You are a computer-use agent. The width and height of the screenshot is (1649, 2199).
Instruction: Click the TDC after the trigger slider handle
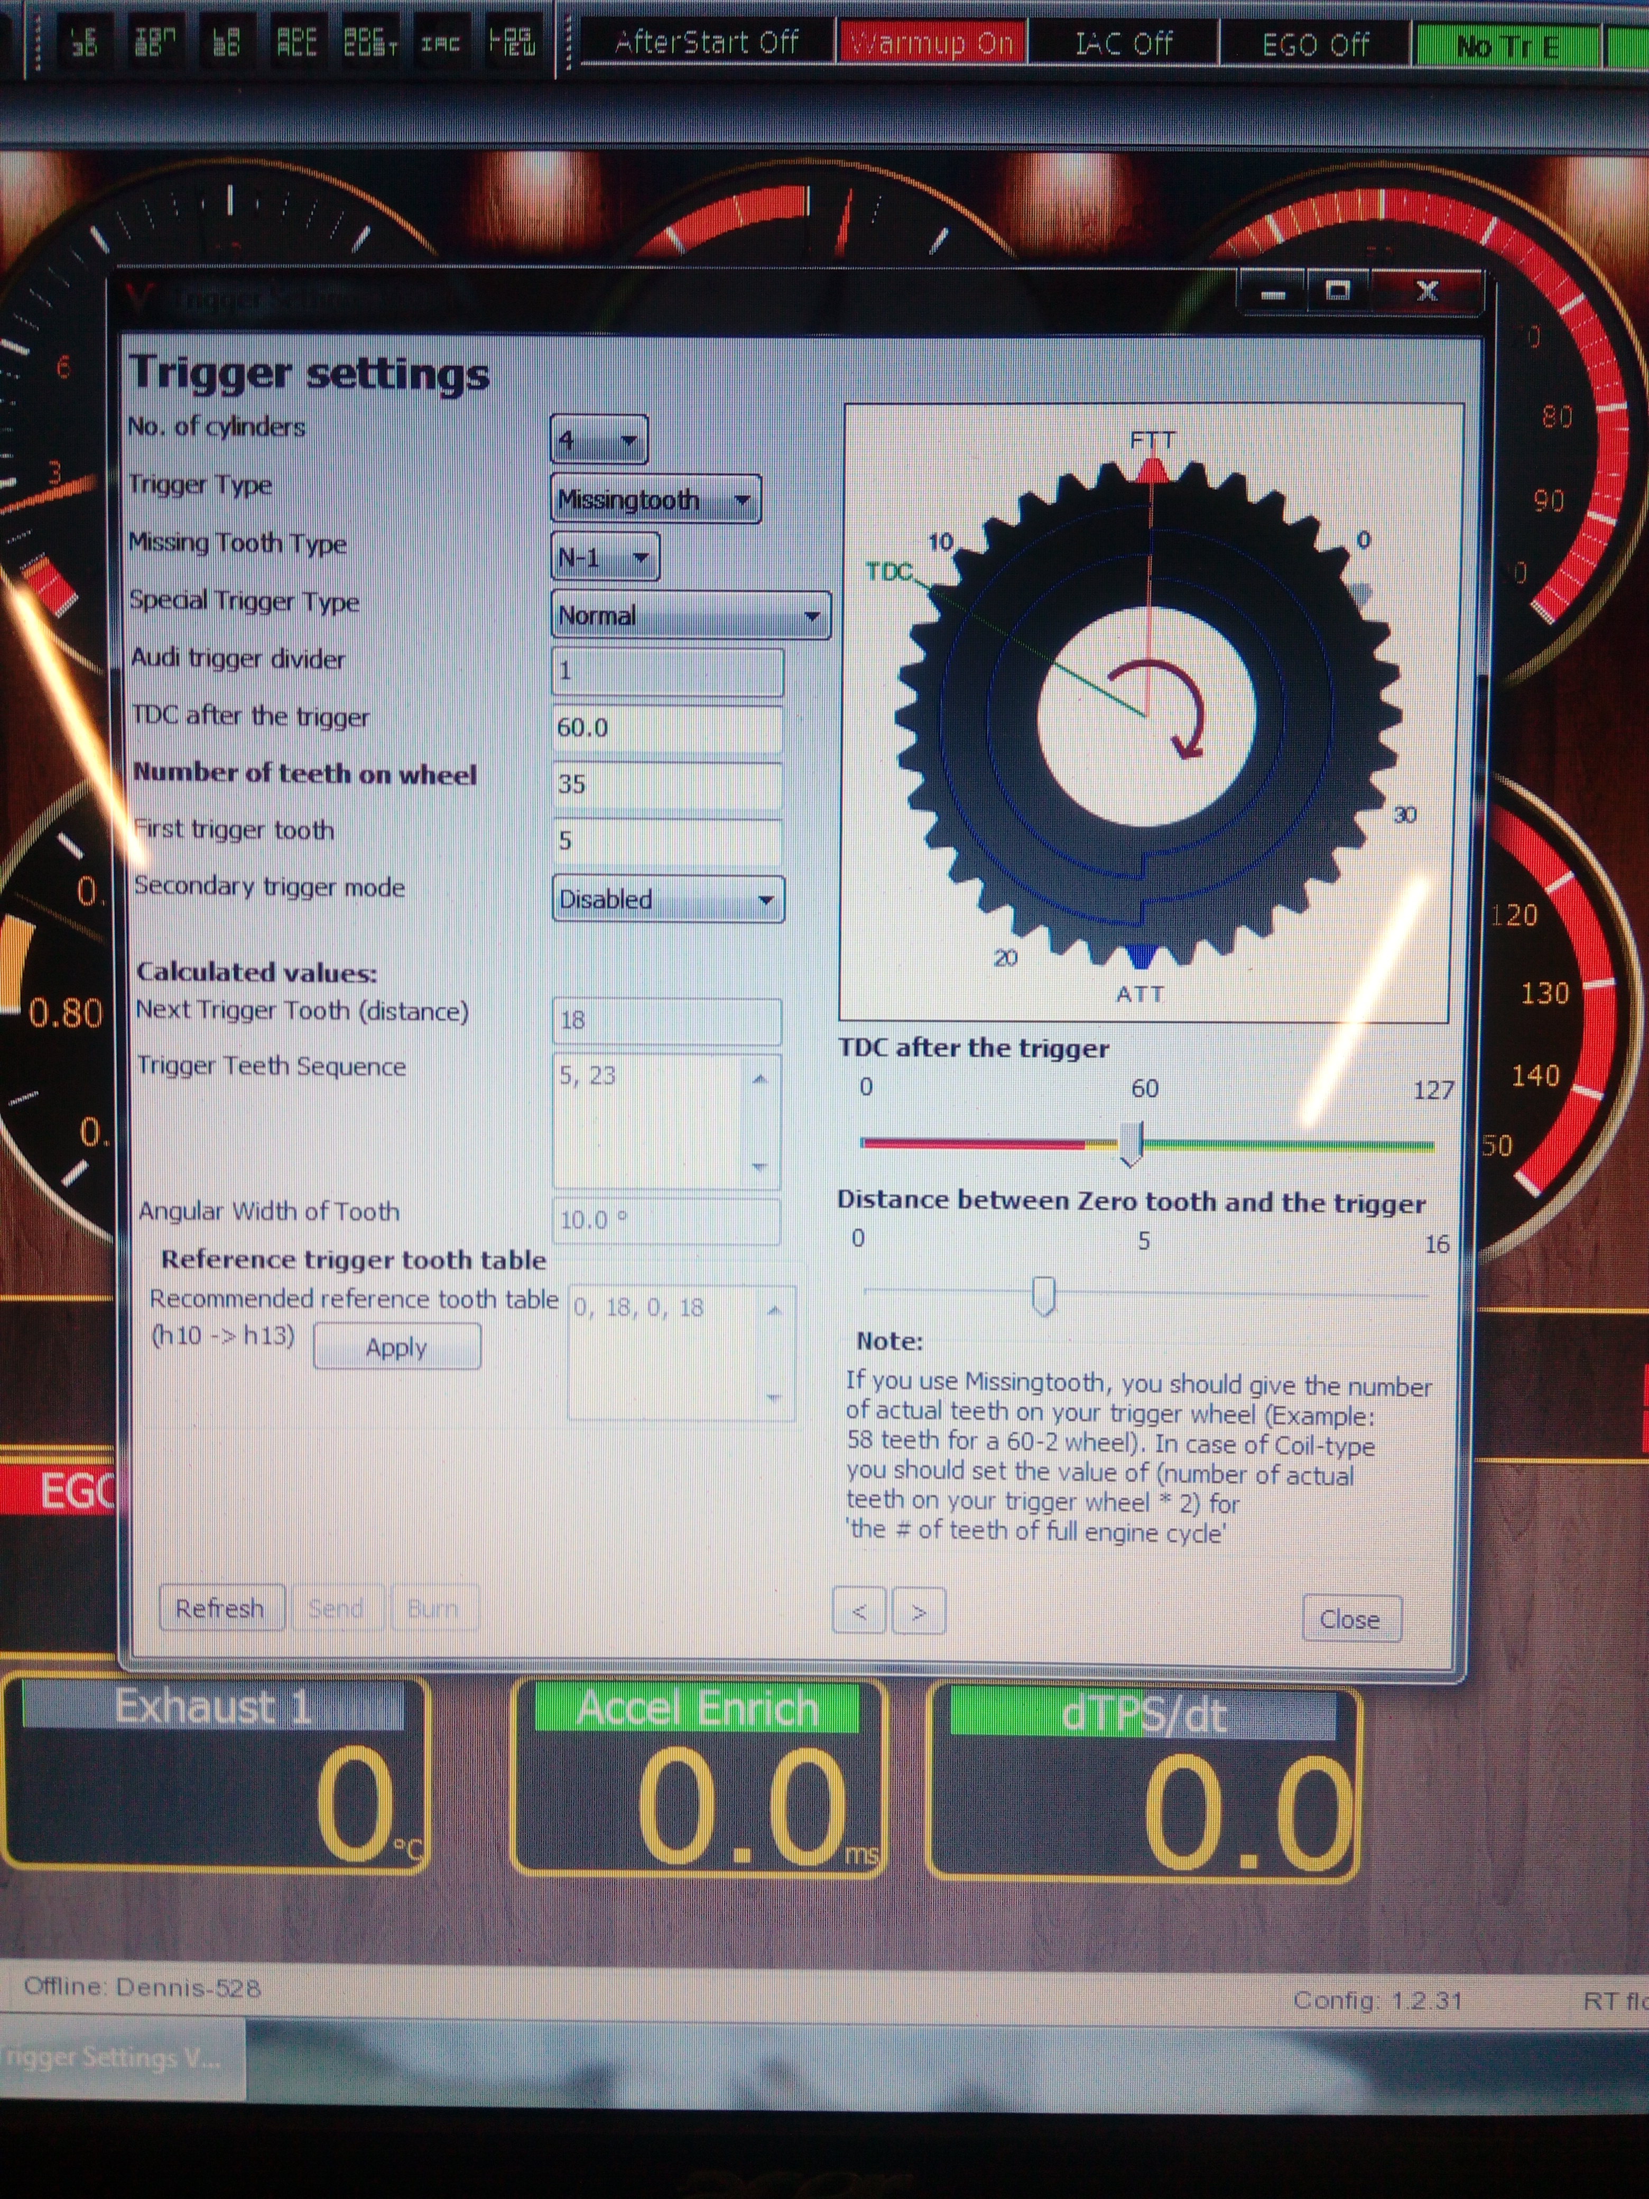click(x=1132, y=1144)
